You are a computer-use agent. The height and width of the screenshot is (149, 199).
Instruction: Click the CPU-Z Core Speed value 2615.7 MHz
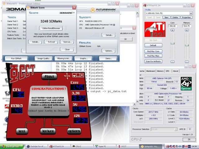click(153, 112)
